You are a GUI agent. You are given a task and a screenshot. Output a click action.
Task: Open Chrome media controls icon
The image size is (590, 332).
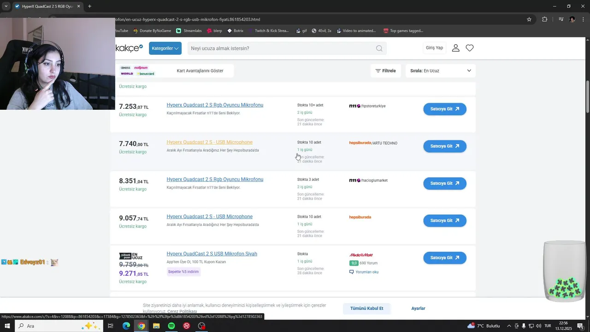pyautogui.click(x=560, y=19)
